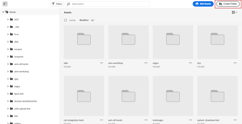Open more options for dcp folder

click(235, 63)
